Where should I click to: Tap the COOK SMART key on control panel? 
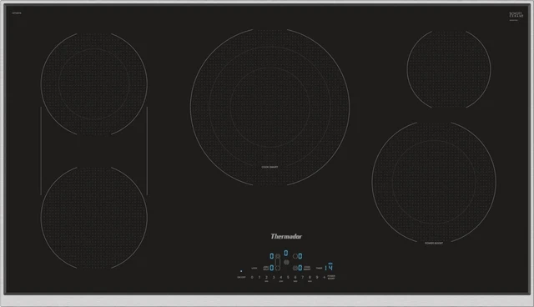tap(307, 268)
